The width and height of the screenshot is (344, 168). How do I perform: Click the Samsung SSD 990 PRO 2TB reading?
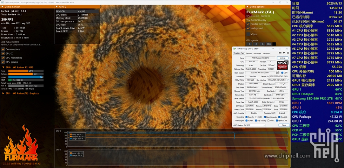317,98
